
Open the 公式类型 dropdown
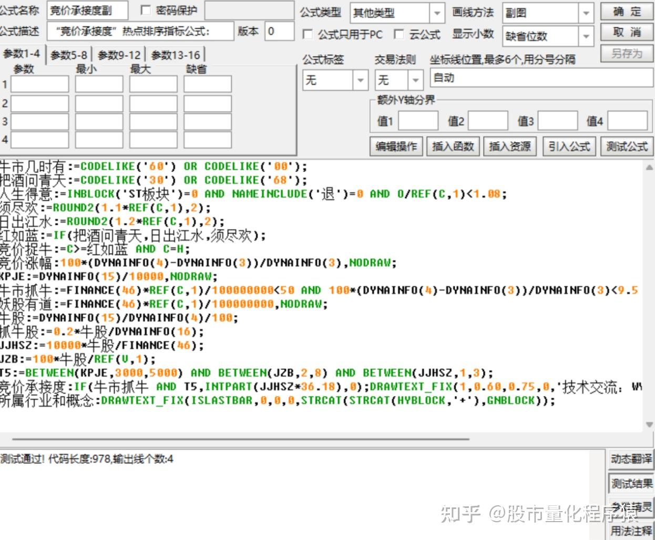437,13
